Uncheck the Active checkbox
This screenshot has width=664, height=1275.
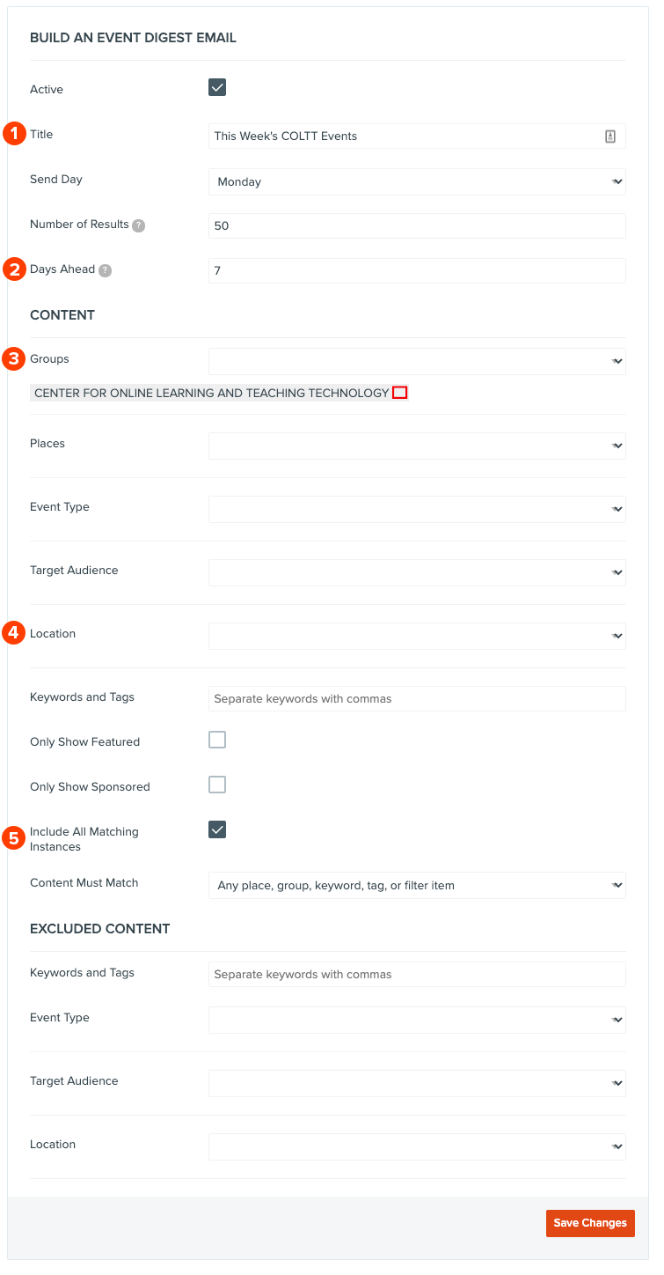click(x=217, y=87)
